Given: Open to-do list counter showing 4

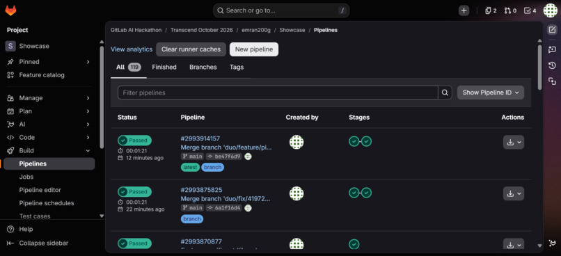Looking at the screenshot, I should coord(530,10).
